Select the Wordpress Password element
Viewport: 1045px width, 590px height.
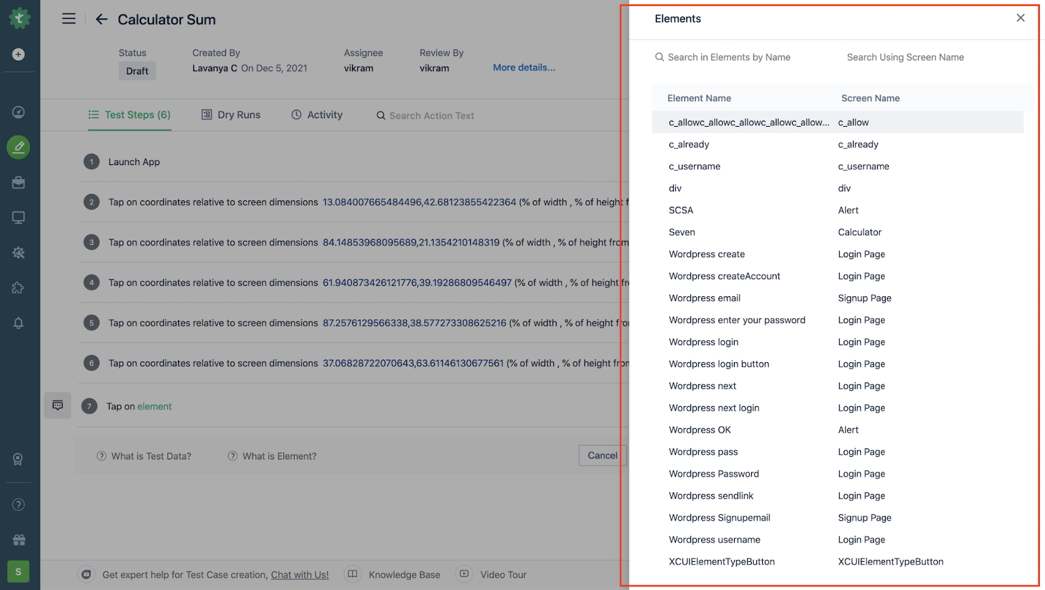[837, 474]
